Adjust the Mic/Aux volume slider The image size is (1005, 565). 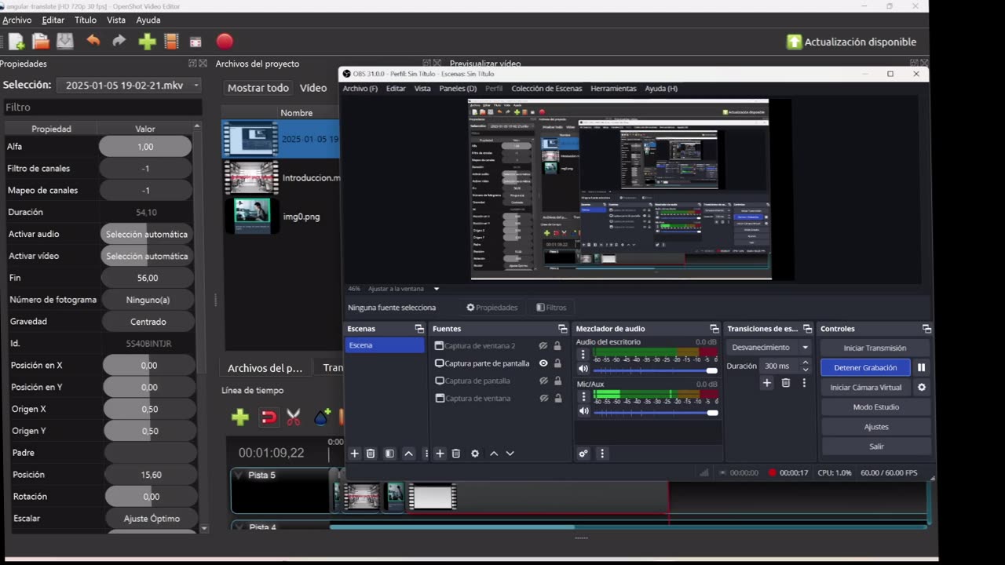point(655,413)
